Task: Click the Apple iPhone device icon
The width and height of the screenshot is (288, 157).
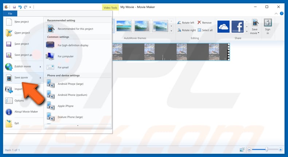Action: point(51,106)
